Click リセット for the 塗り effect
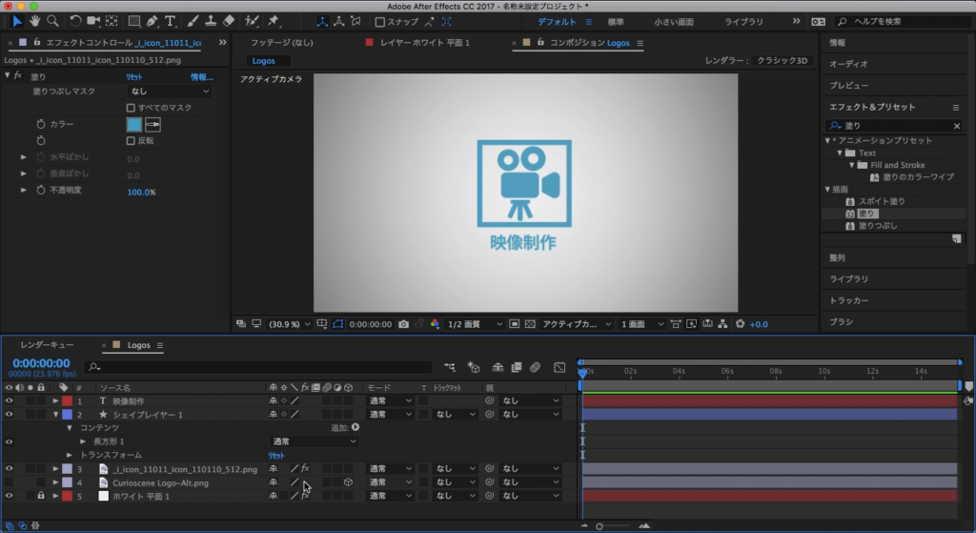 pyautogui.click(x=134, y=76)
